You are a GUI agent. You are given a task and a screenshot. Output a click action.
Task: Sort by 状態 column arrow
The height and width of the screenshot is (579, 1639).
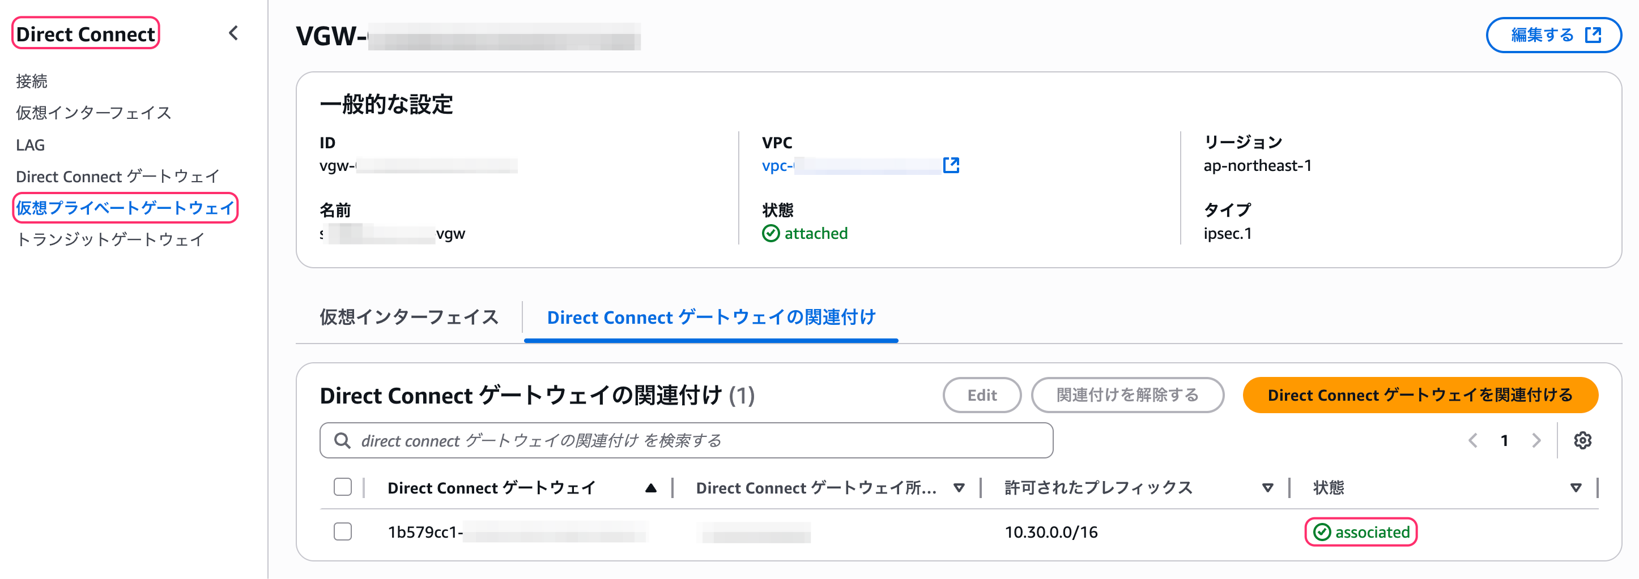pyautogui.click(x=1576, y=488)
